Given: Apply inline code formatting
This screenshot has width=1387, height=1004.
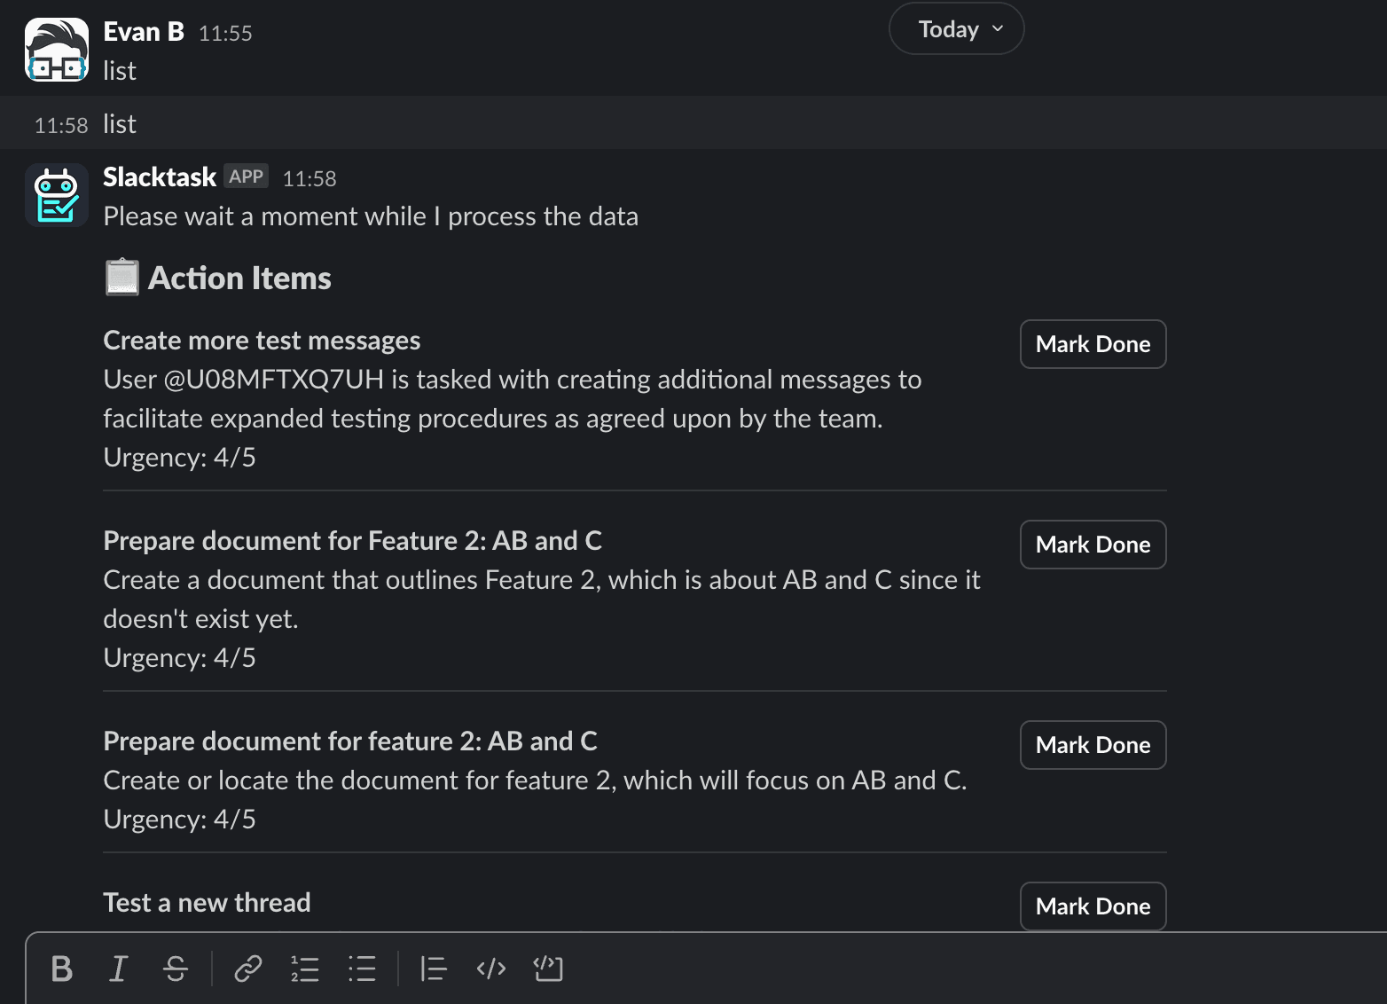Looking at the screenshot, I should coord(490,969).
